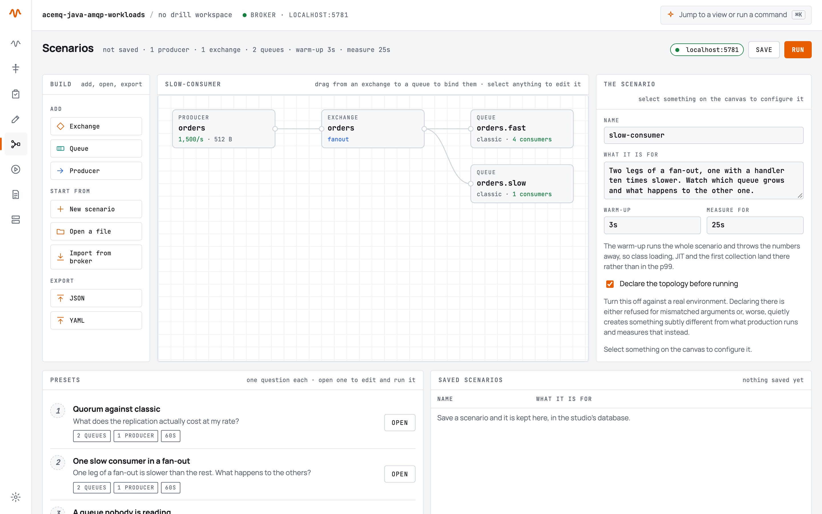Start a New scenario

(x=96, y=209)
